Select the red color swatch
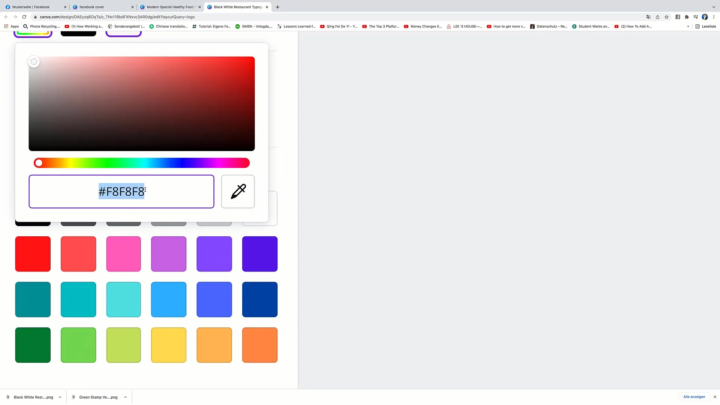Screen dimensions: 720x405 pos(33,253)
